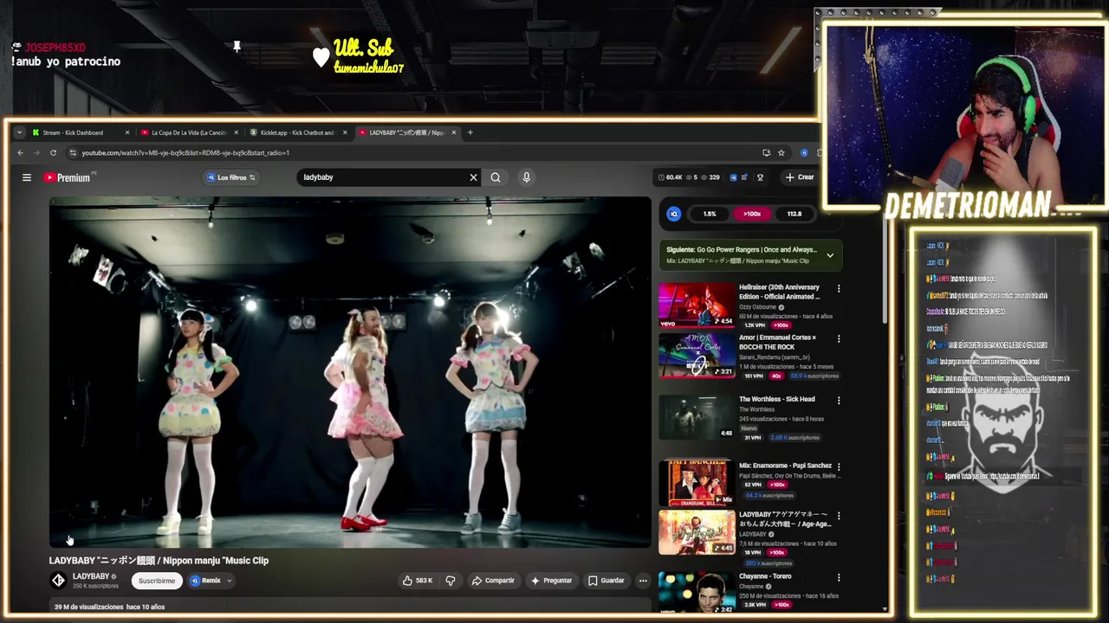
Task: Open options for Amor Emmanuel Cortes video
Action: 838,338
